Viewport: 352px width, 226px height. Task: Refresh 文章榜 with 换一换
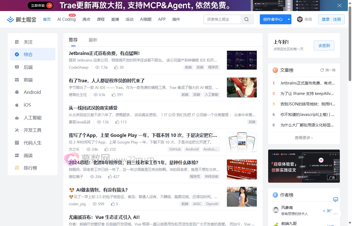327,70
